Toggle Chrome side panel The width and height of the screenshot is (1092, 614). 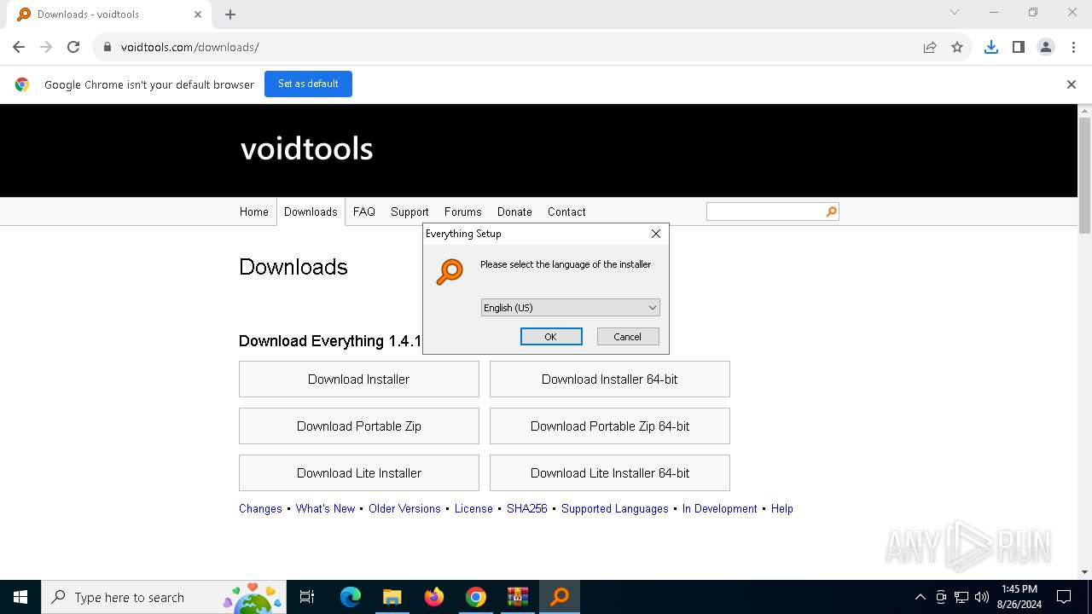point(1018,47)
